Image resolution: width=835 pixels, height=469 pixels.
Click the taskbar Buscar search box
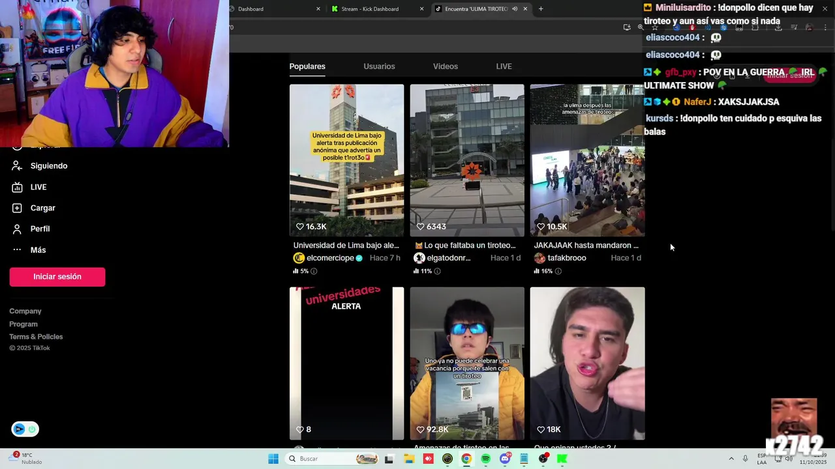(333, 459)
